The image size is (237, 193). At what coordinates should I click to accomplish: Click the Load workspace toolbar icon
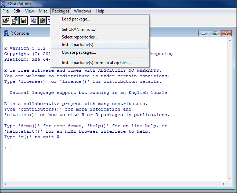click(15, 20)
